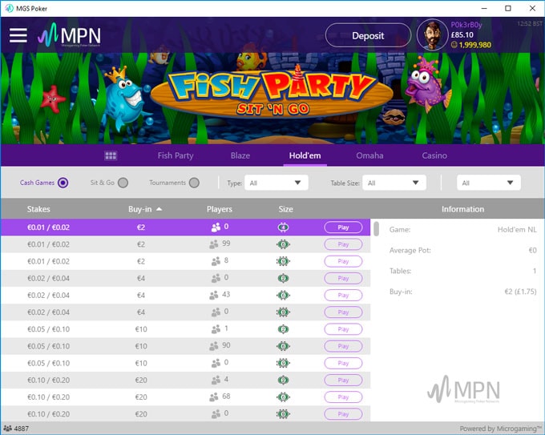This screenshot has height=435, width=545.
Task: Sort tables by Buy-in column header
Action: pos(145,209)
